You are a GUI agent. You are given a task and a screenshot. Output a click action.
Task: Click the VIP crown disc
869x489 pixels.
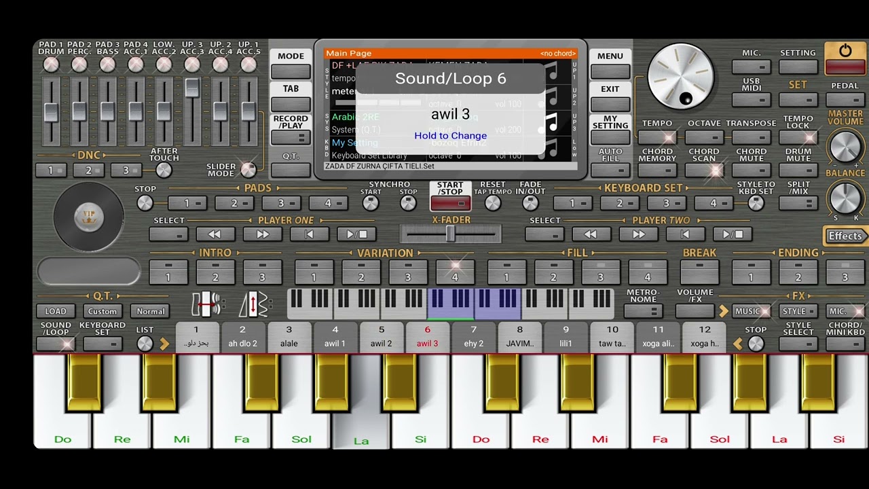88,217
